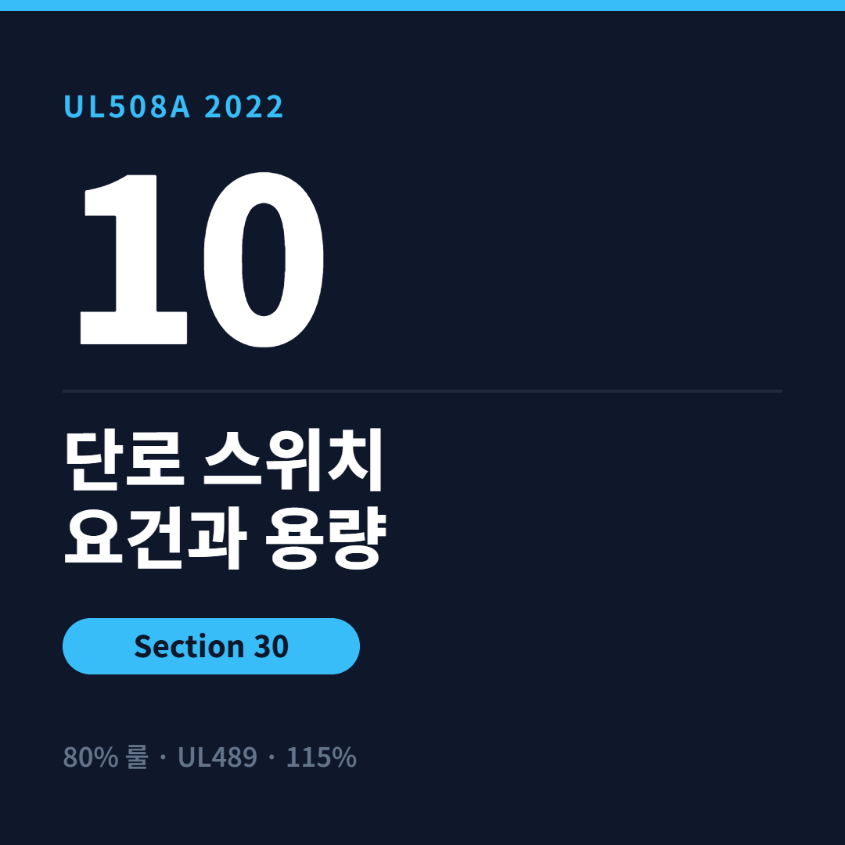Click the digit 1 of large number
Viewport: 845px width, 845px height.
pos(134,259)
